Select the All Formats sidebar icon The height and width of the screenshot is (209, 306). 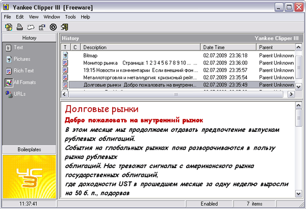click(9, 82)
